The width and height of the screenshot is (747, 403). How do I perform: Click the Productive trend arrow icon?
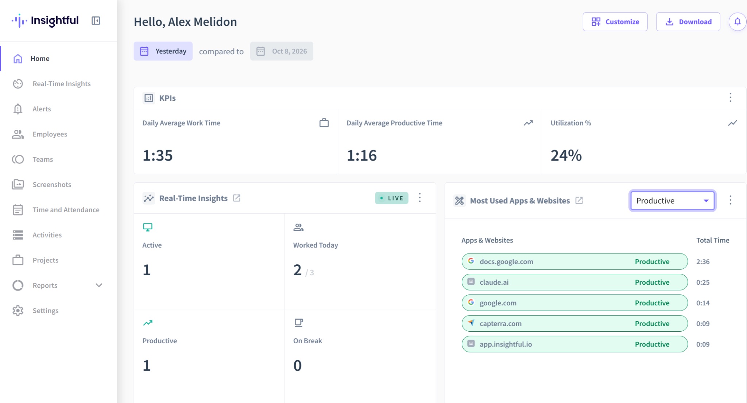(148, 323)
